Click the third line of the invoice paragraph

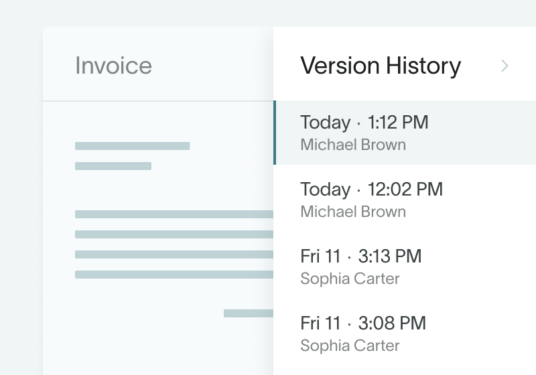(174, 254)
